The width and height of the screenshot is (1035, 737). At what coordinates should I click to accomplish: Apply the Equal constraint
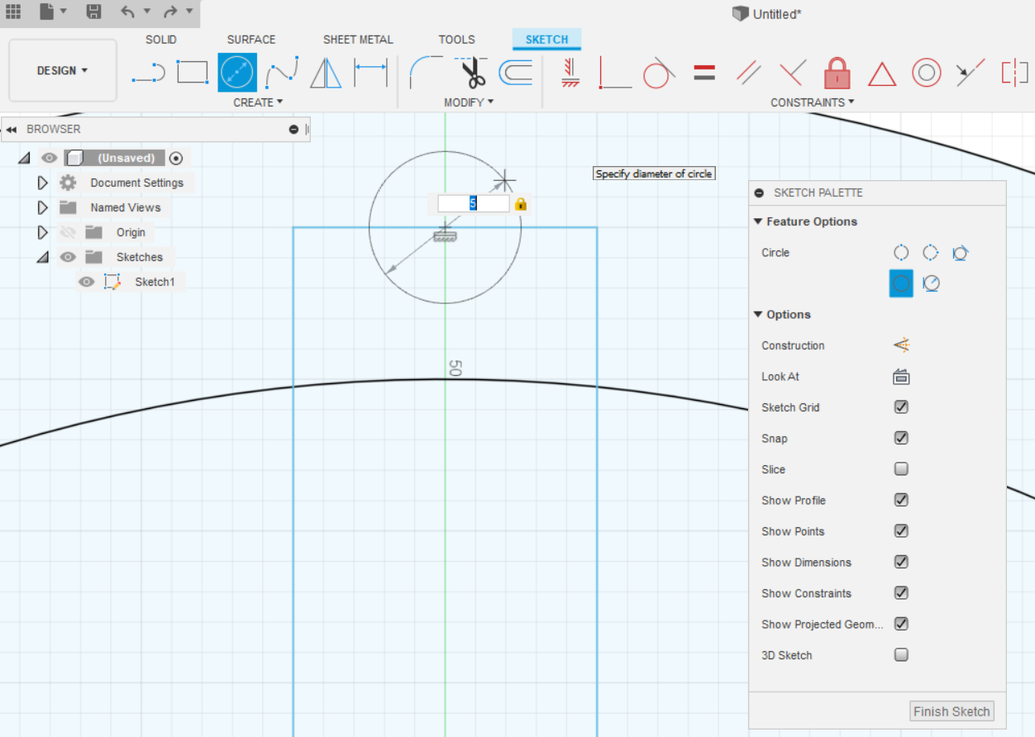(x=704, y=73)
